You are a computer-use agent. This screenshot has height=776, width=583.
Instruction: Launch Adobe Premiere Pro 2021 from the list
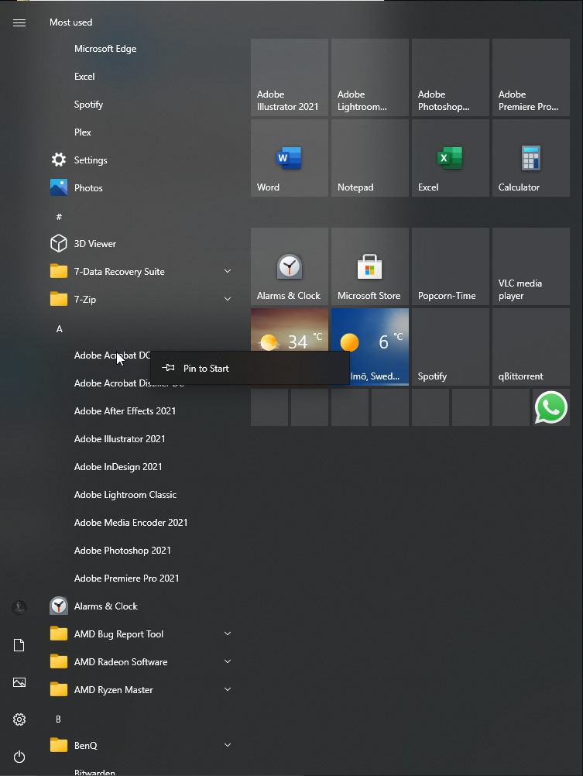click(x=126, y=579)
